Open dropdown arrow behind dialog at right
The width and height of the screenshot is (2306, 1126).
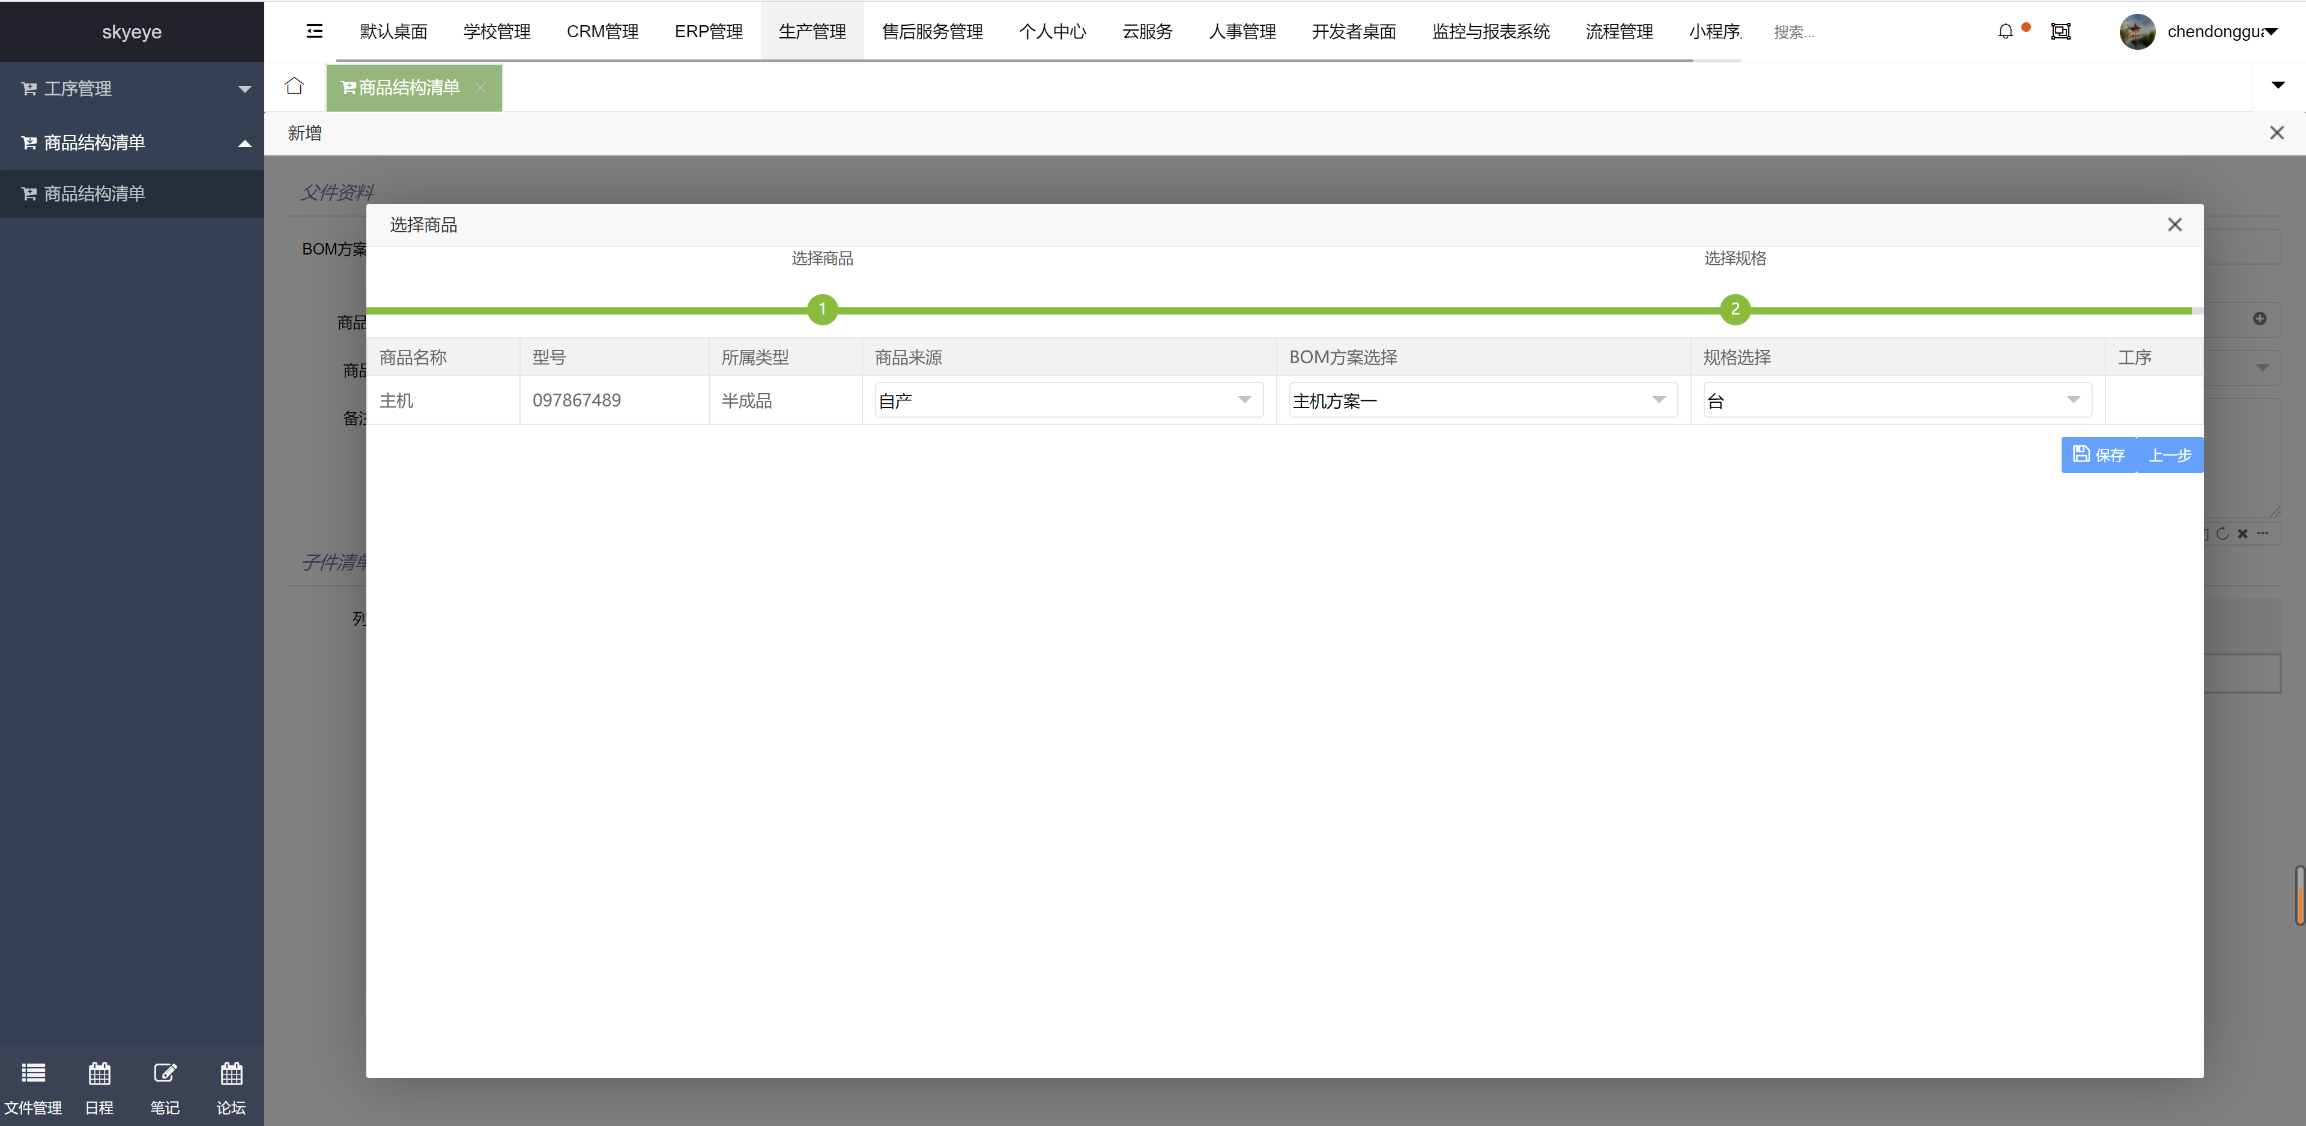click(2262, 368)
